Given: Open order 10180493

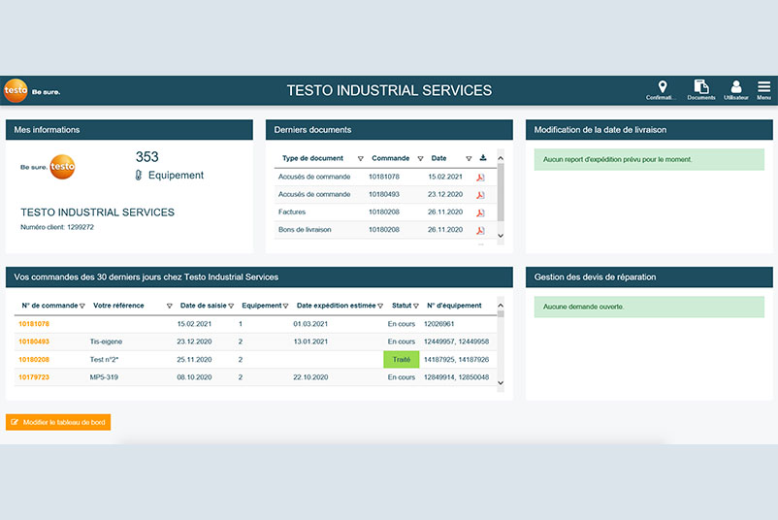Looking at the screenshot, I should pyautogui.click(x=34, y=341).
